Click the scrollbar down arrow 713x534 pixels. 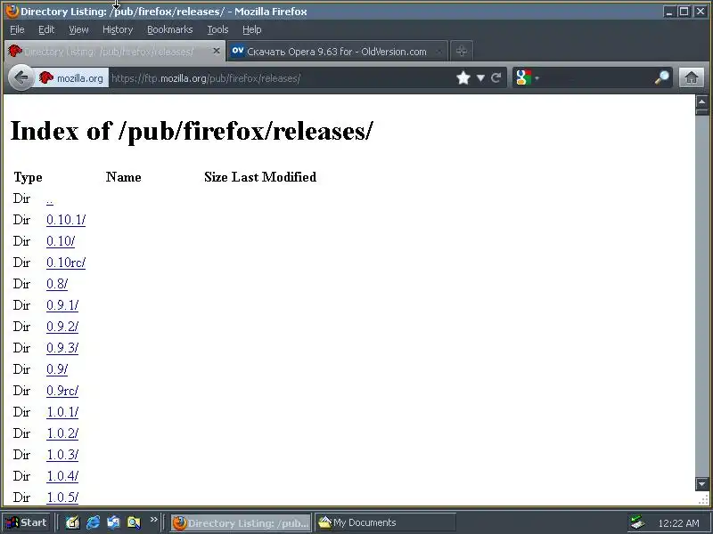(701, 484)
